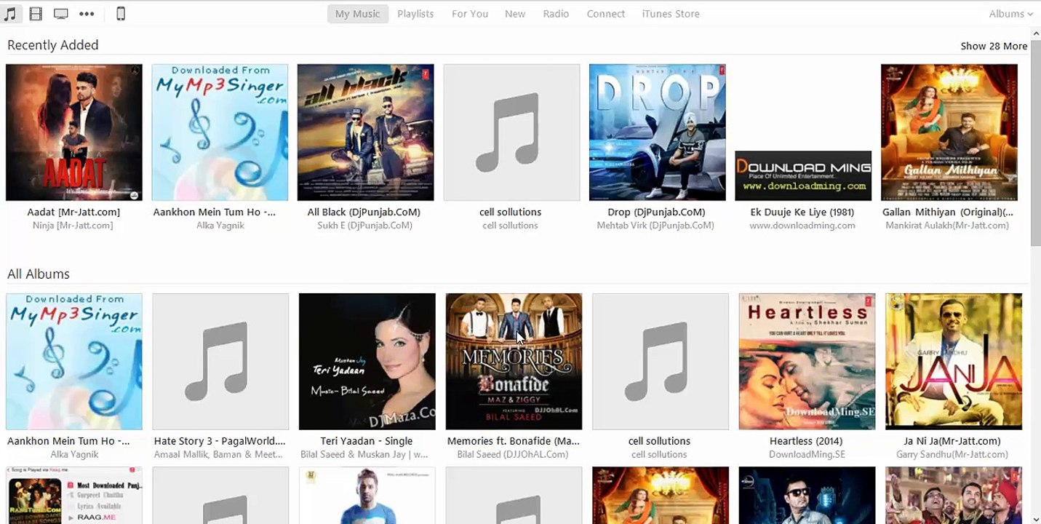Open the Teri Yaadaan album cover
Viewport: 1041px width, 524px height.
click(x=367, y=362)
